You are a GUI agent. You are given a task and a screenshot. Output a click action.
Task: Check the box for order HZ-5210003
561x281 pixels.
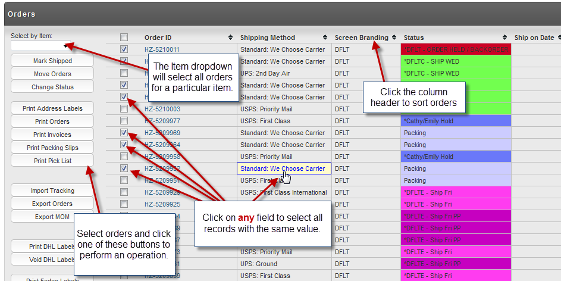124,109
